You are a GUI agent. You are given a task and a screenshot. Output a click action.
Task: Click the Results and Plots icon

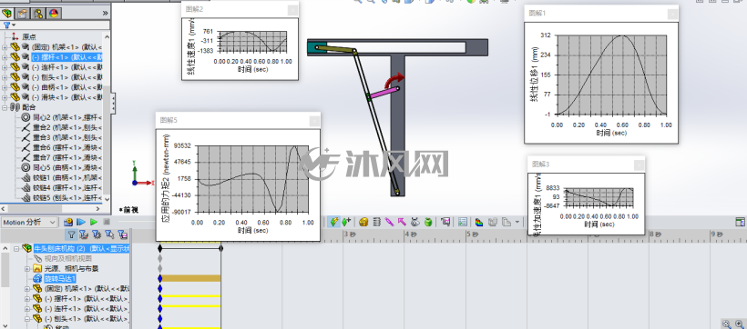point(445,222)
